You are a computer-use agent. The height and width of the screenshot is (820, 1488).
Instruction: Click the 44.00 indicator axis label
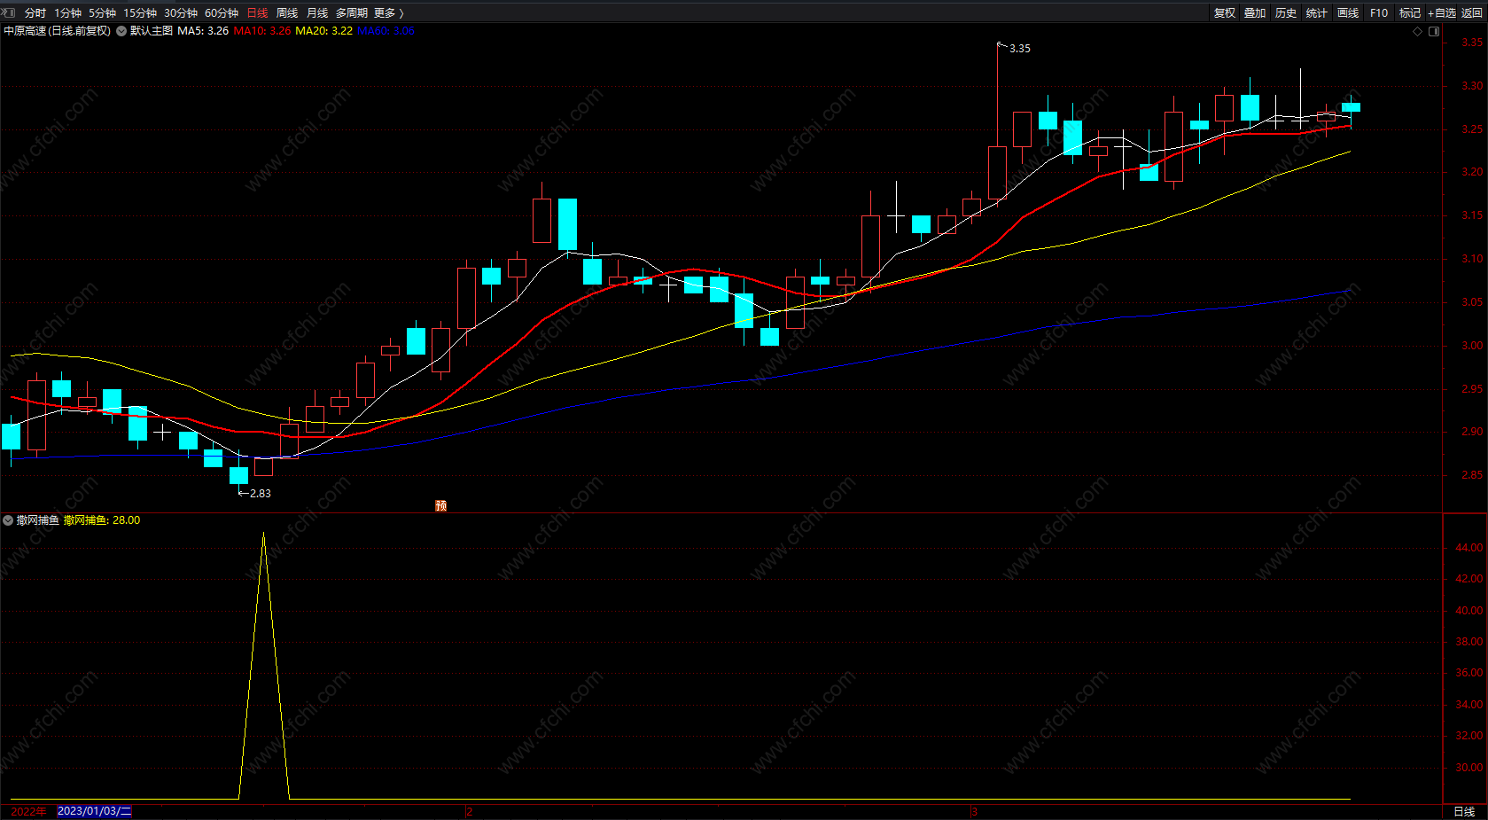[x=1469, y=548]
